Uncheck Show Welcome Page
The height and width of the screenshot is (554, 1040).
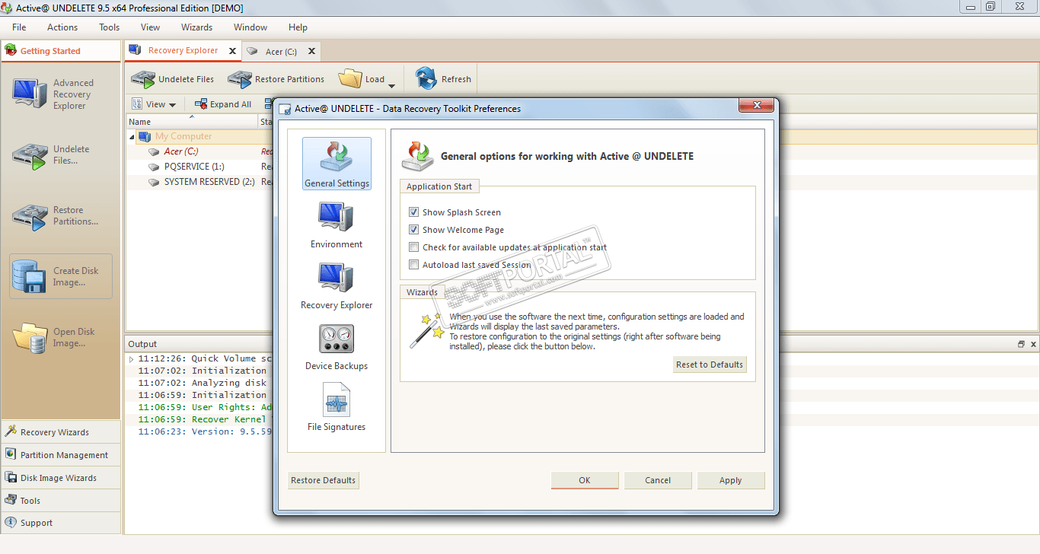[x=414, y=230]
